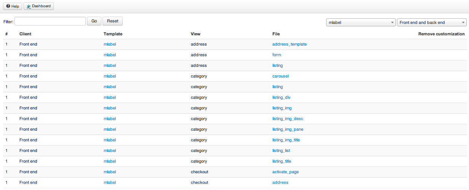Click the Go filter button

[x=94, y=21]
